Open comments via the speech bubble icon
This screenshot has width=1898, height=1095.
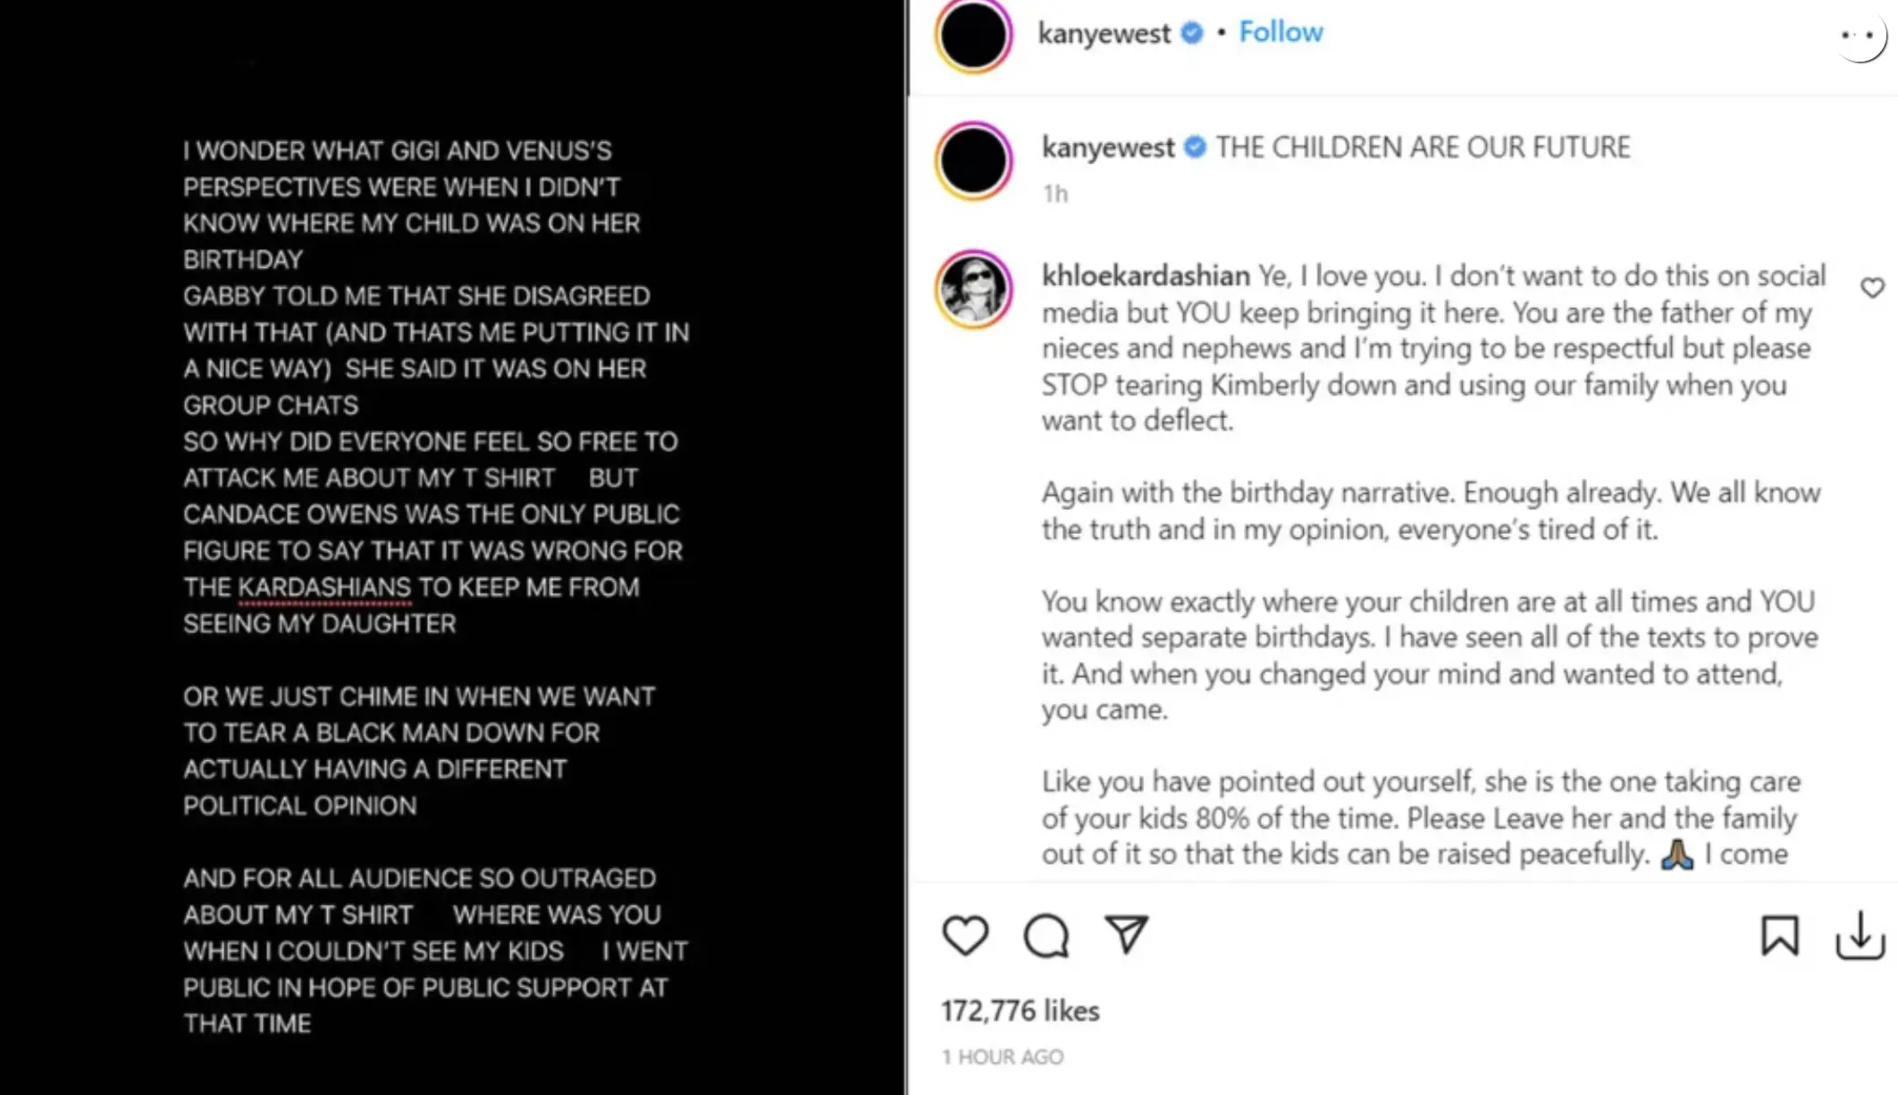pyautogui.click(x=1046, y=936)
